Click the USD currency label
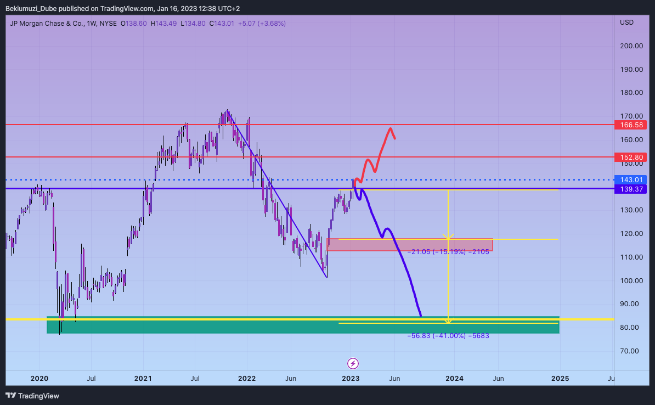 click(626, 22)
